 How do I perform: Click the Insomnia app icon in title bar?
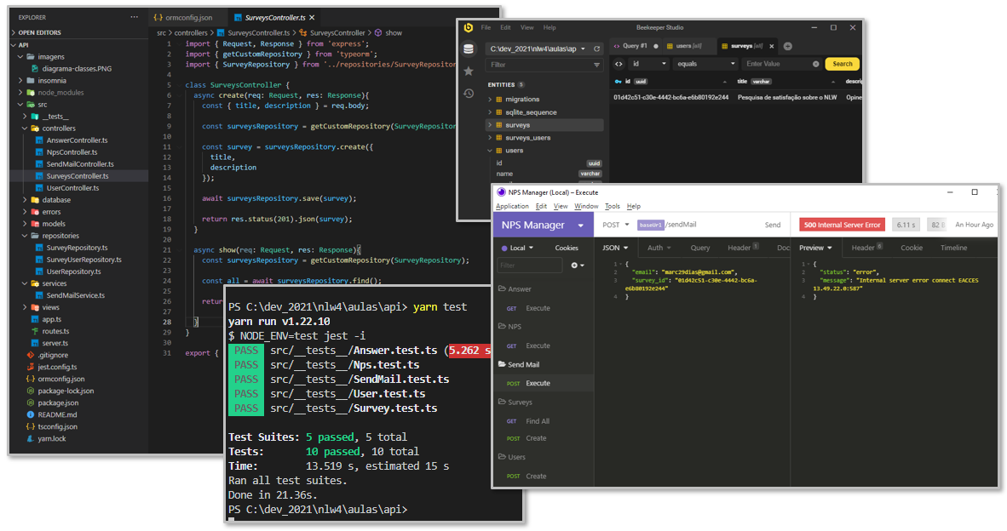coord(501,192)
